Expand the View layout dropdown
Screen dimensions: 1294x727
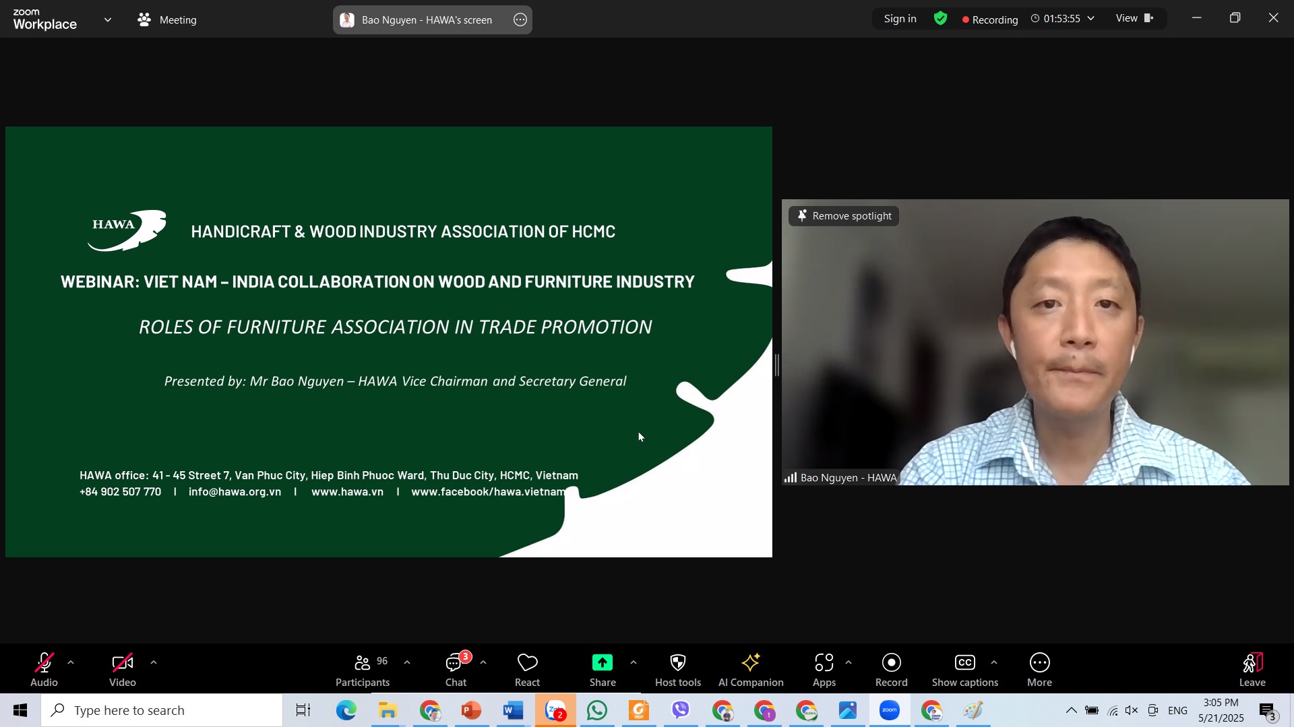pos(1135,18)
